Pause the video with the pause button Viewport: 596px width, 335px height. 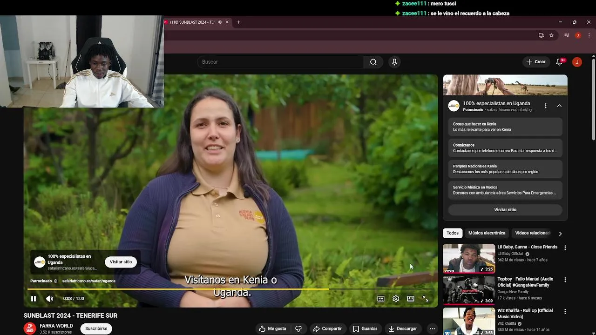coord(34,299)
